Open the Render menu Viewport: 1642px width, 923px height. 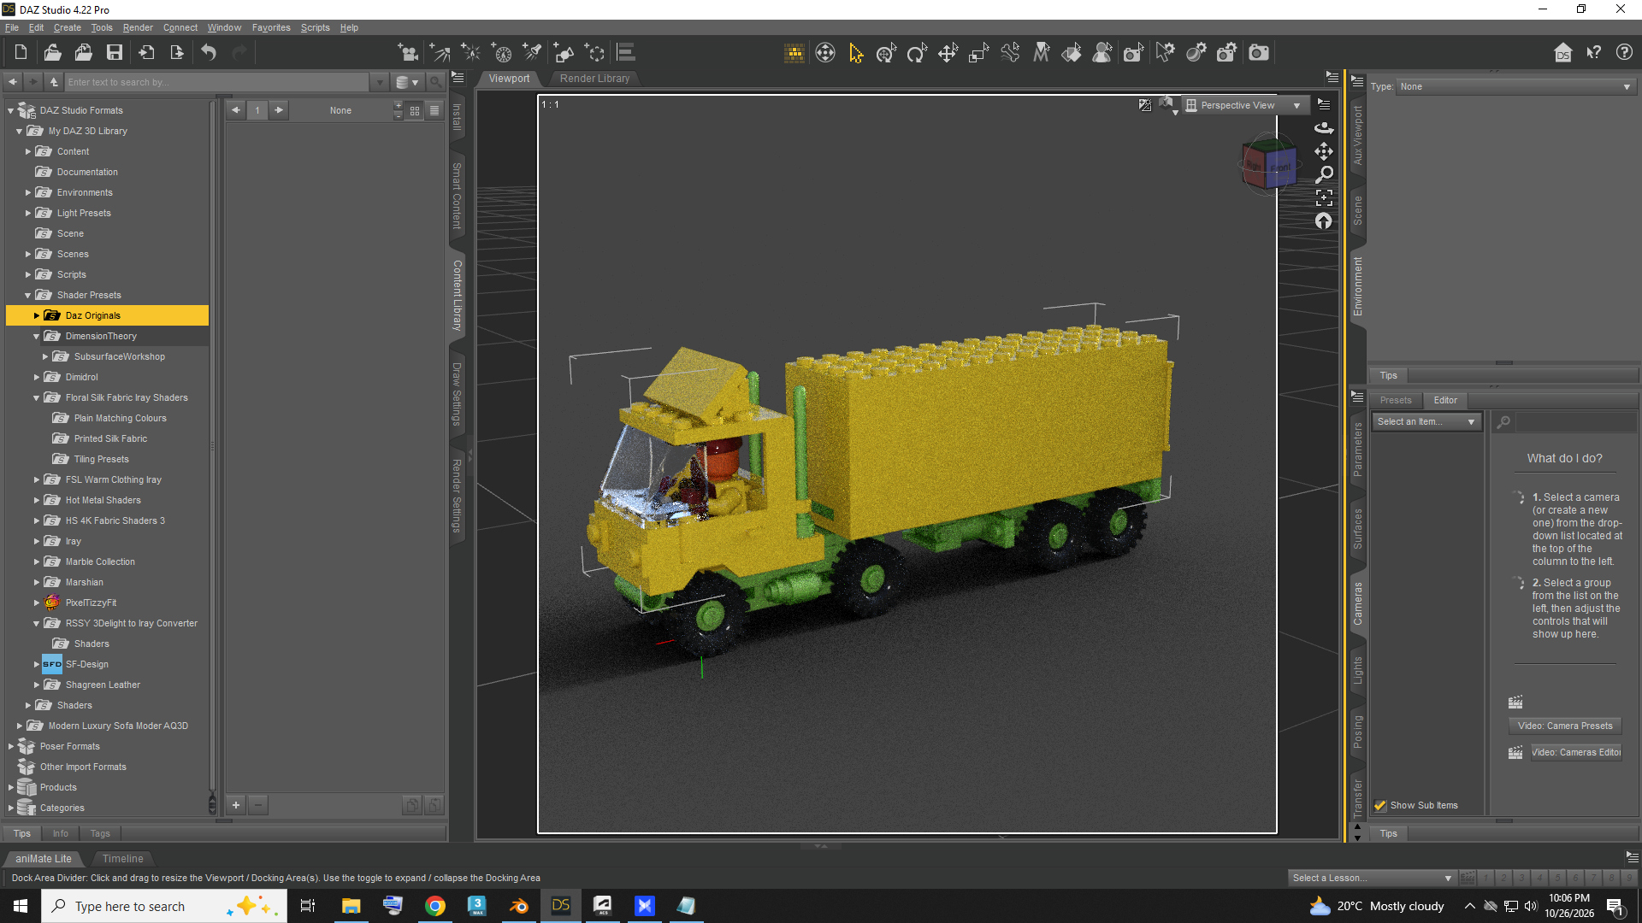138,27
